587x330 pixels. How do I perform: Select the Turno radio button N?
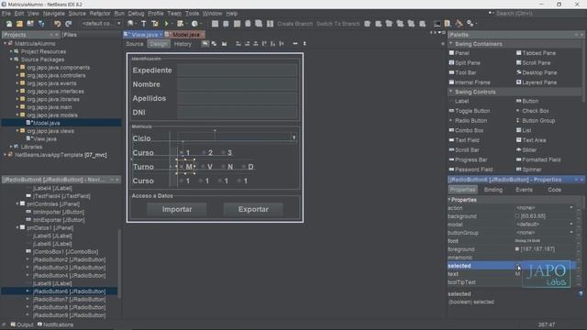coord(227,167)
